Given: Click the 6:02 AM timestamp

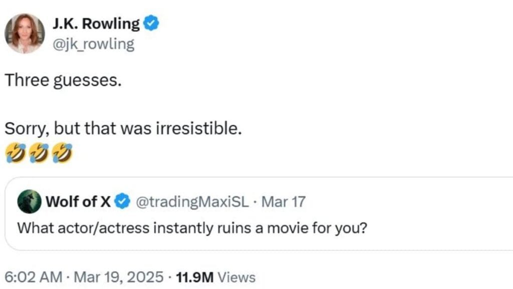Looking at the screenshot, I should click(34, 277).
